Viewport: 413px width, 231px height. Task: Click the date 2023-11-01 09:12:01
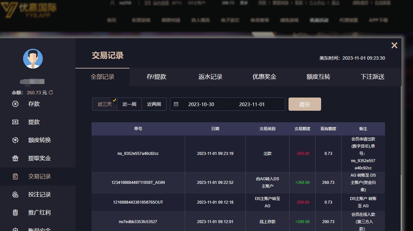tap(215, 222)
